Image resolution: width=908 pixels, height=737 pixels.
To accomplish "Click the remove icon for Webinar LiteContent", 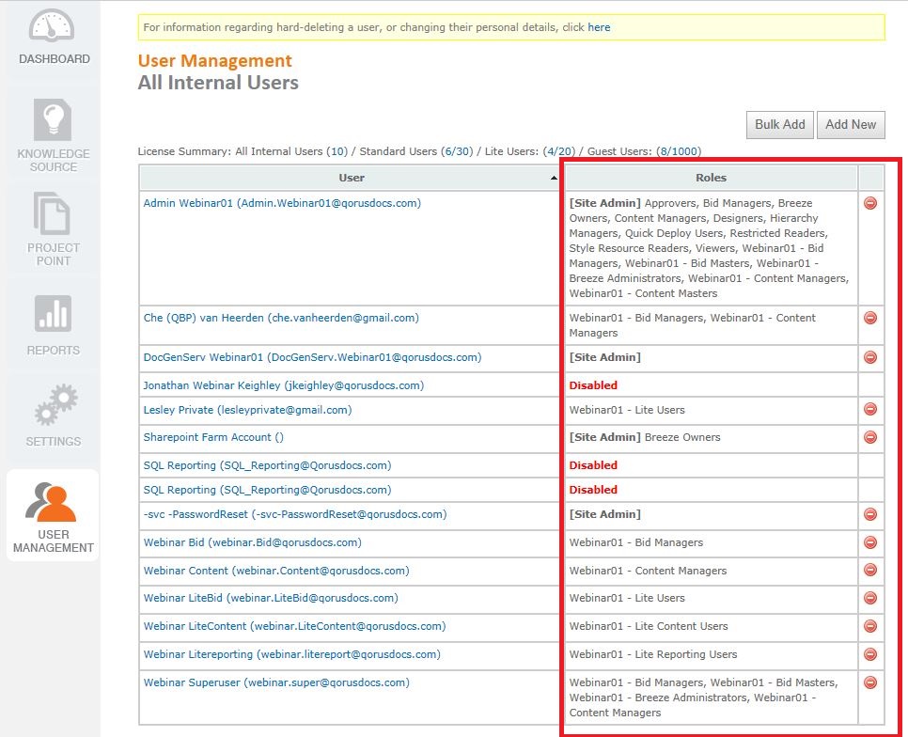I will (870, 626).
